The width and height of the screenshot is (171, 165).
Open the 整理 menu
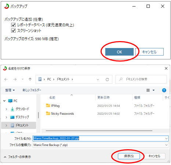[x=10, y=90]
